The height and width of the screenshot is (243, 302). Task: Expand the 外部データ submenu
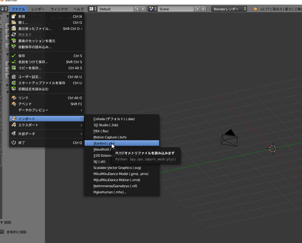(x=47, y=134)
